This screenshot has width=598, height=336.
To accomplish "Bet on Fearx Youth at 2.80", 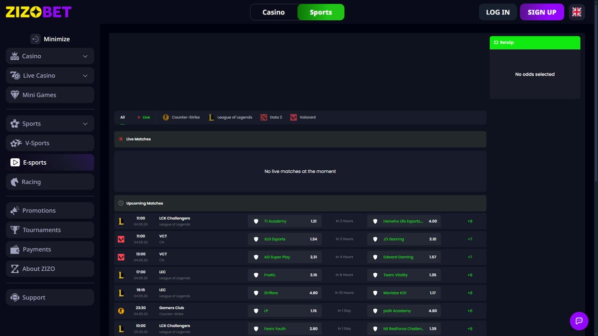I will tap(285, 329).
